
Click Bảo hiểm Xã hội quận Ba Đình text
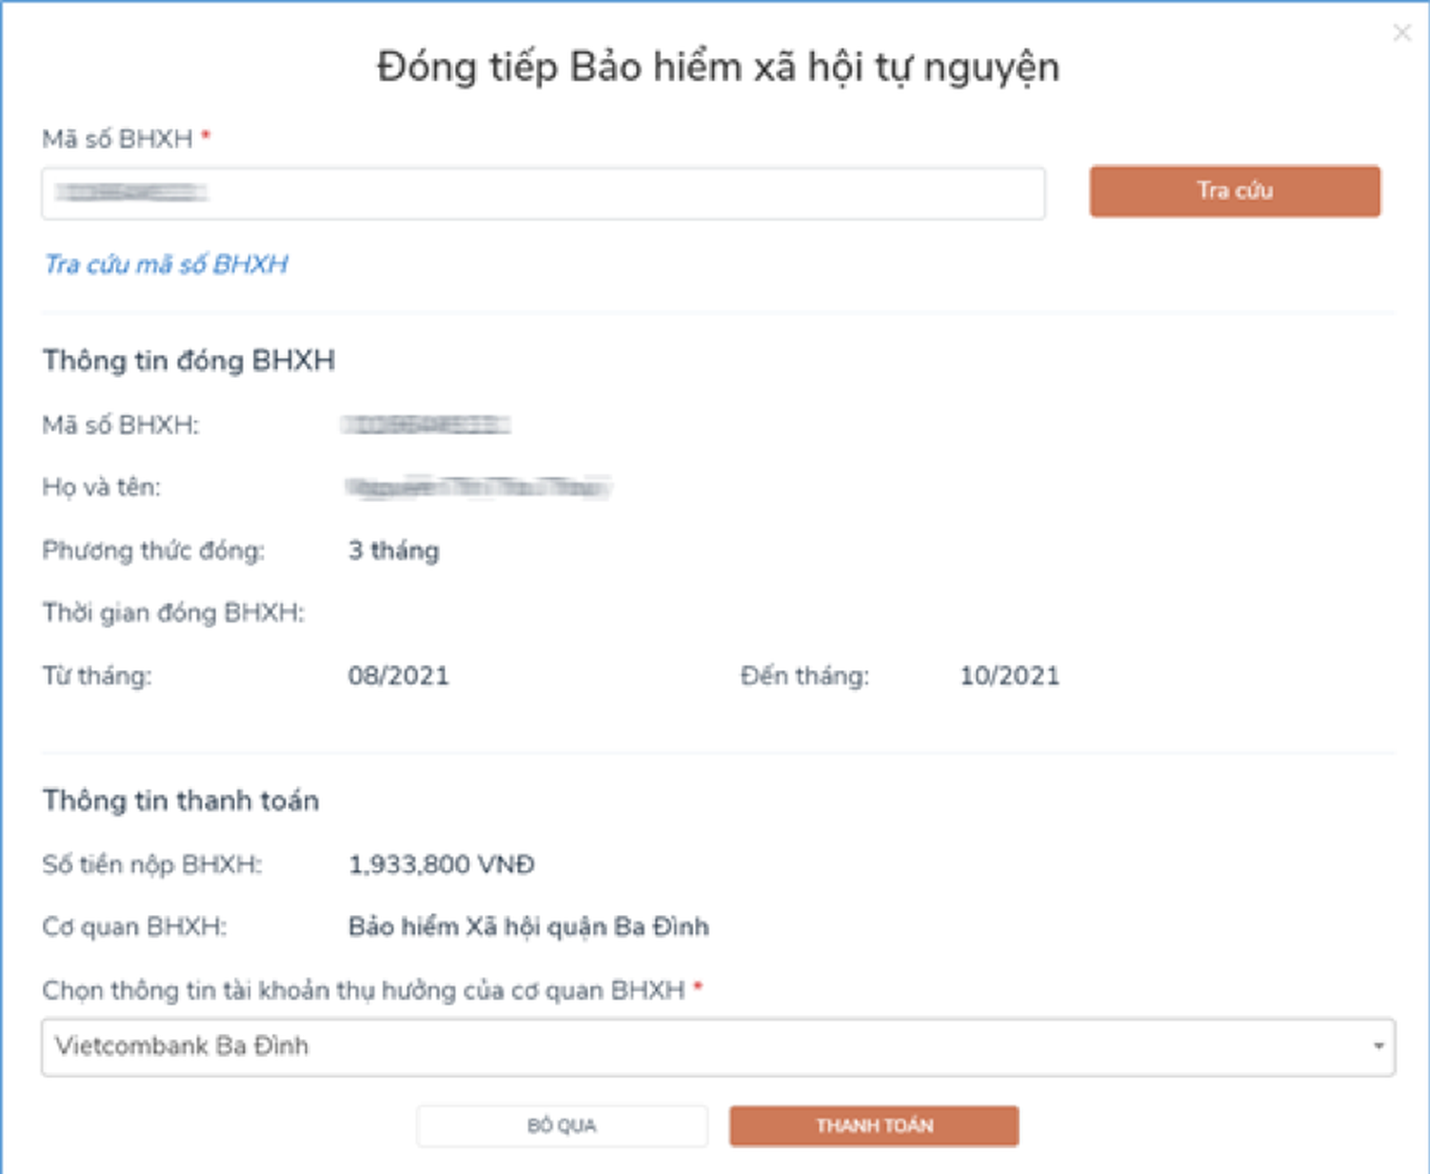[x=528, y=927]
